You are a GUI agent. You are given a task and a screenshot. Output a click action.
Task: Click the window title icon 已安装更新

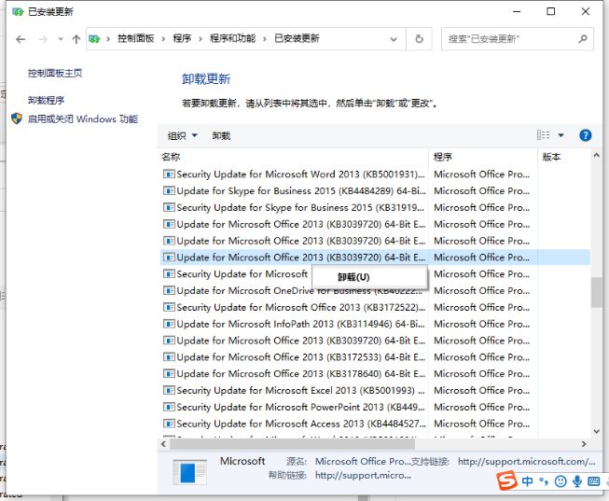(x=18, y=11)
